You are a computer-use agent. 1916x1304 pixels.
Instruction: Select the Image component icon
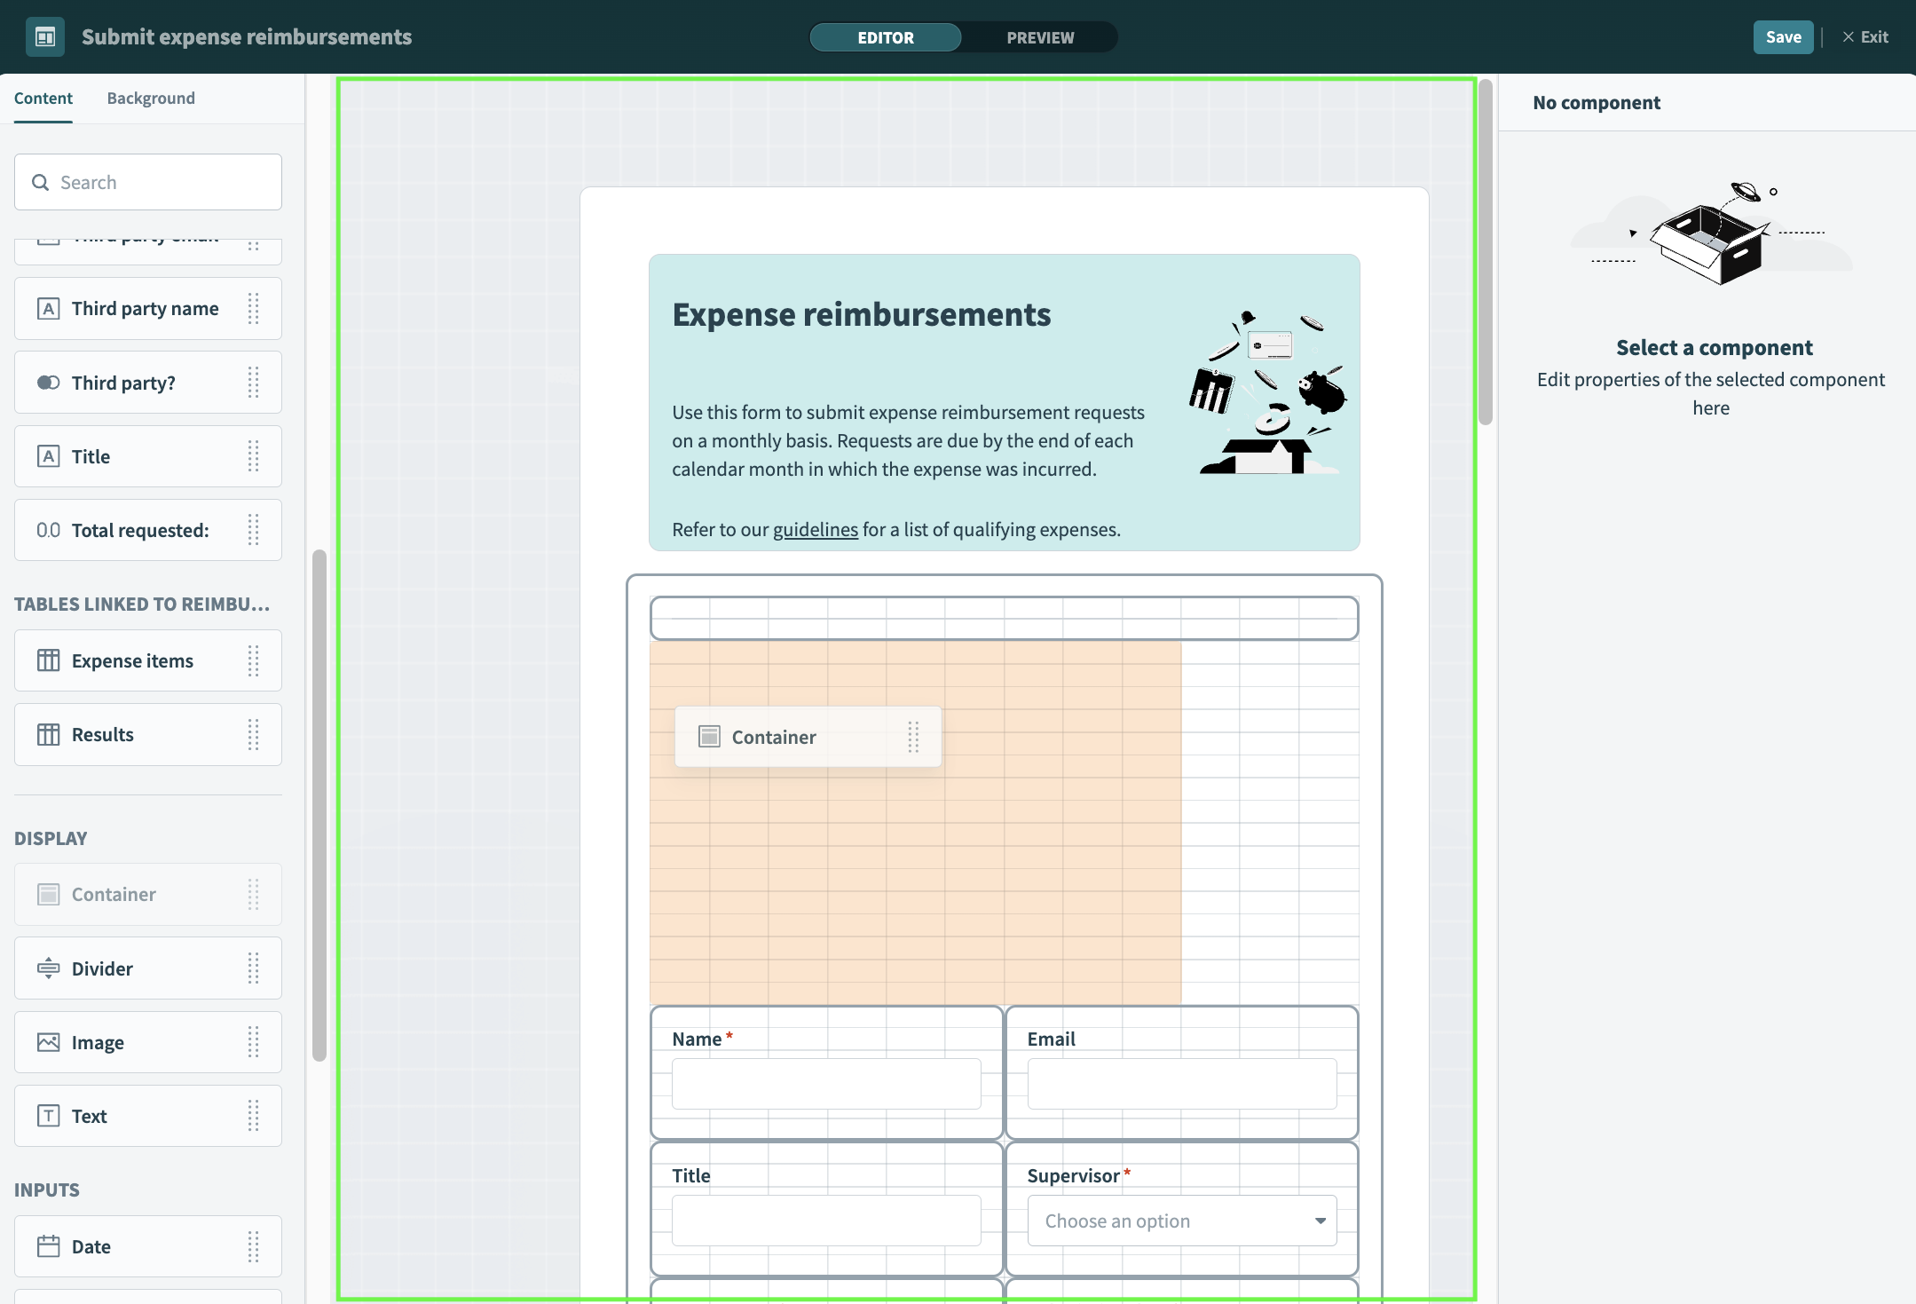click(49, 1042)
